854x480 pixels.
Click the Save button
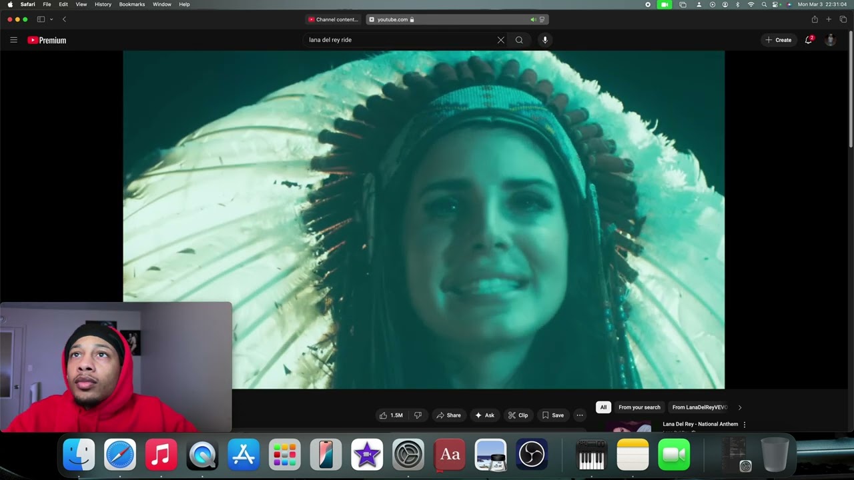553,415
